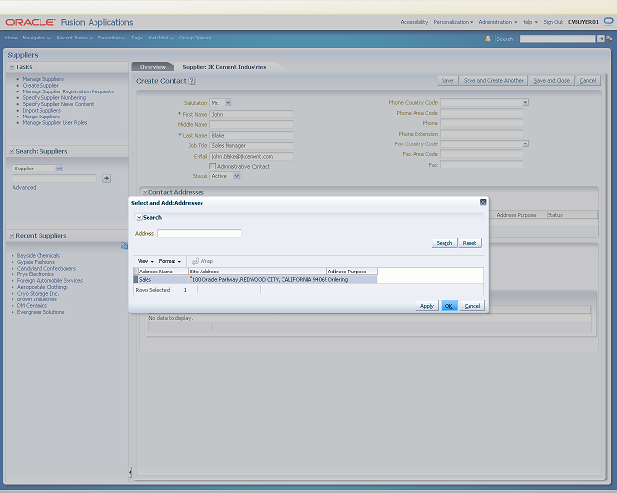Open the Fax Country Code dropdown
617x493 pixels.
click(525, 143)
